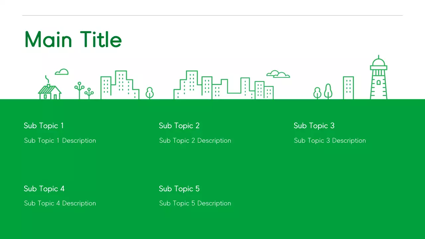This screenshot has width=425, height=239.
Task: Select the Sub Topic 3 heading
Action: click(314, 125)
